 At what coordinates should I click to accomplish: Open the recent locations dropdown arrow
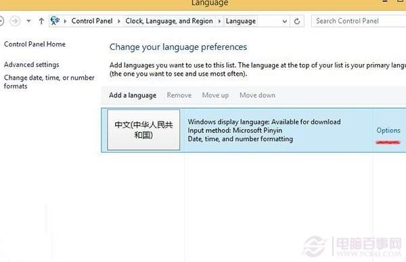click(x=28, y=21)
